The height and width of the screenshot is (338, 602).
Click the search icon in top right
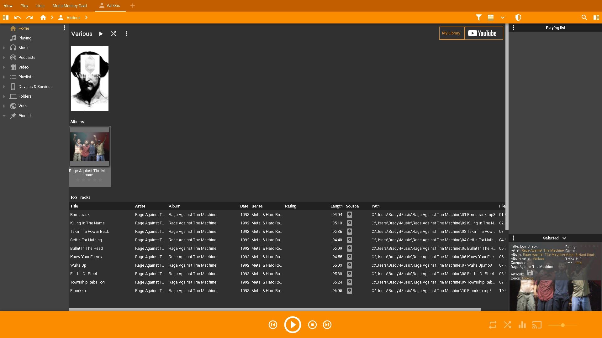point(584,17)
